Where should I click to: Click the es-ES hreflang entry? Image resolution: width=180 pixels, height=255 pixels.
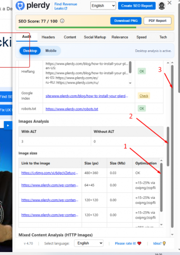tap(72, 78)
